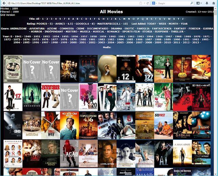This screenshot has width=218, height=176.
Task: Open the Wedding Crashers poster
Action: point(51,97)
